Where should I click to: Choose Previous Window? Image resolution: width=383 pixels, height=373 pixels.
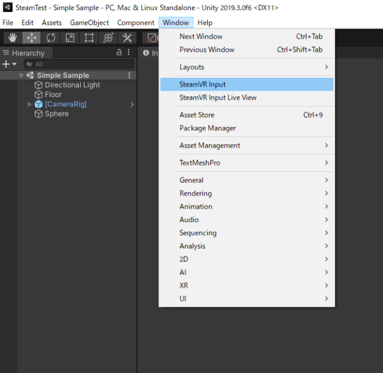(247, 50)
